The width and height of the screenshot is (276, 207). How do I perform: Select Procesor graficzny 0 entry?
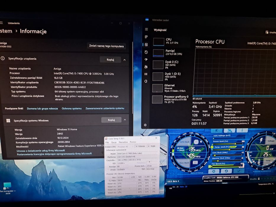coord(170,99)
